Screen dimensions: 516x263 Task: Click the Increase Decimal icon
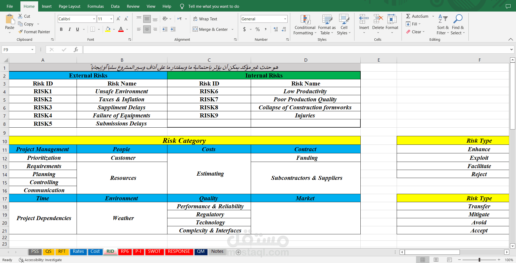pos(276,29)
